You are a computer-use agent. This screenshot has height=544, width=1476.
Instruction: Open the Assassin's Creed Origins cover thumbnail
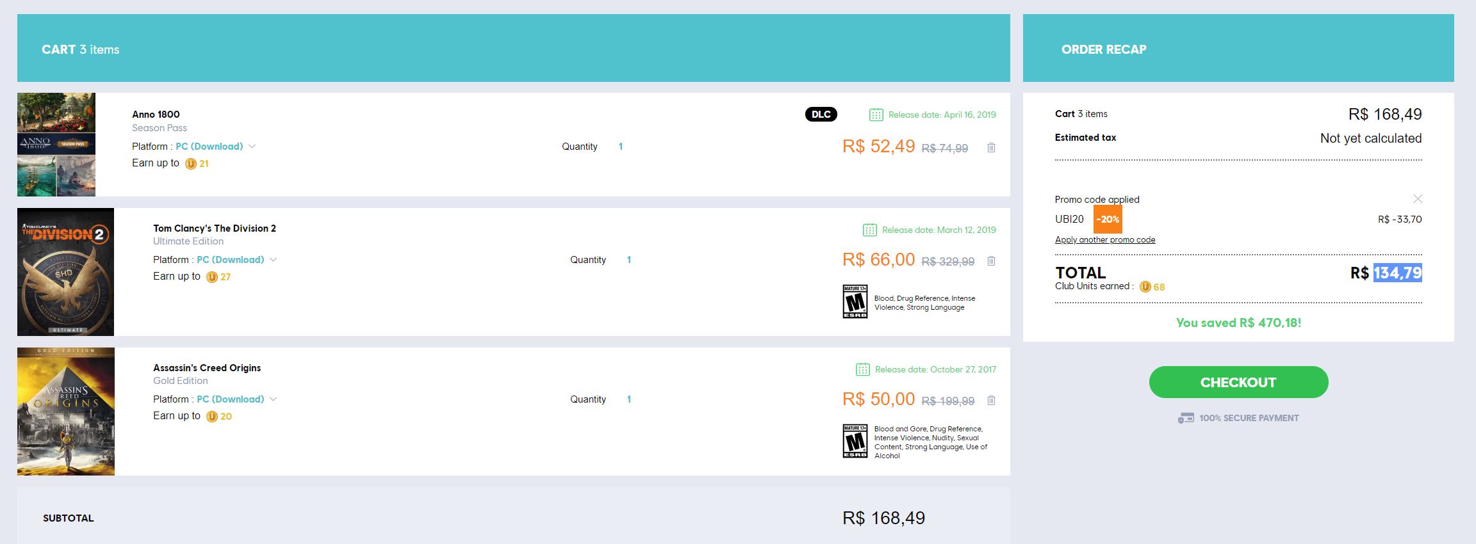point(66,412)
